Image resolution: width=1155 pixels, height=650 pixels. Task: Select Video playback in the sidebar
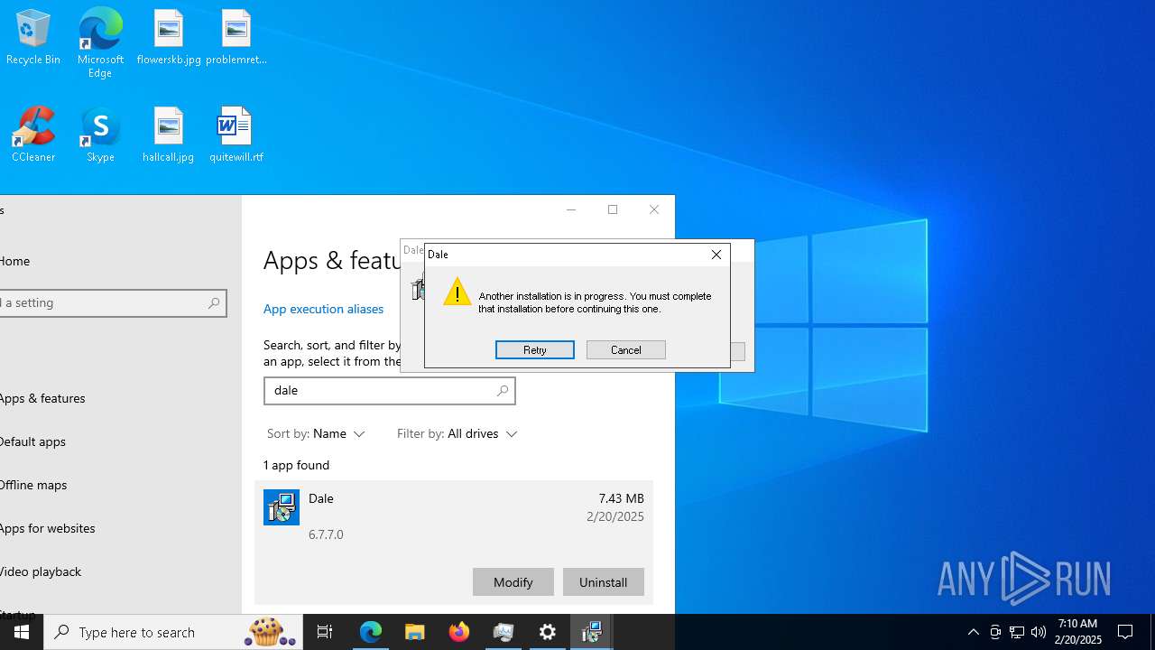(41, 571)
